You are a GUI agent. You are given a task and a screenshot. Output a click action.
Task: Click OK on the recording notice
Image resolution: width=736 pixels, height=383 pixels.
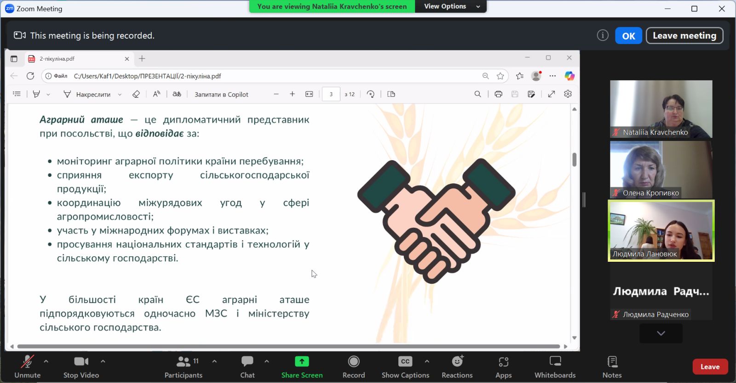(628, 36)
